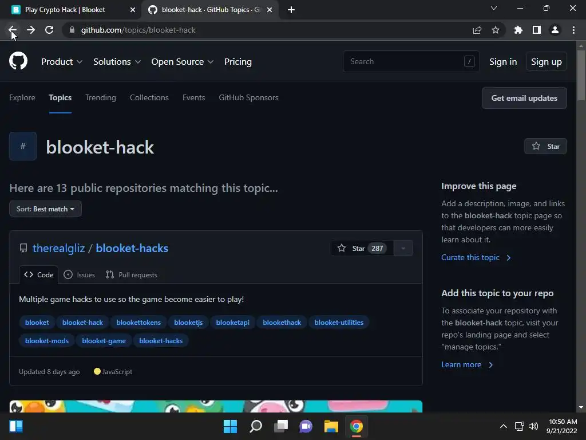Open Windows taskbar search
586x440 pixels.
[256, 426]
